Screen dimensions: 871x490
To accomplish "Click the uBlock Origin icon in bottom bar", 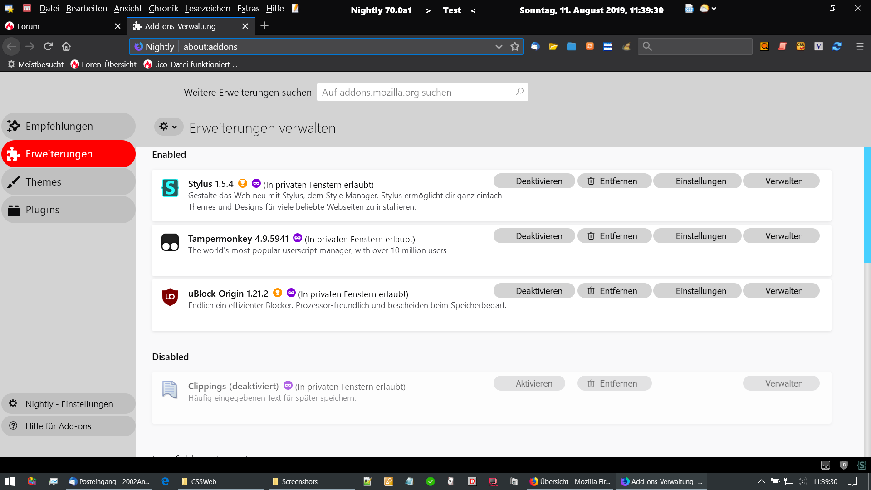I will coord(843,465).
